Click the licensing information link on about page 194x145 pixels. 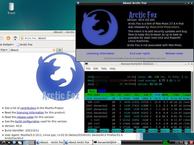(x=30, y=113)
